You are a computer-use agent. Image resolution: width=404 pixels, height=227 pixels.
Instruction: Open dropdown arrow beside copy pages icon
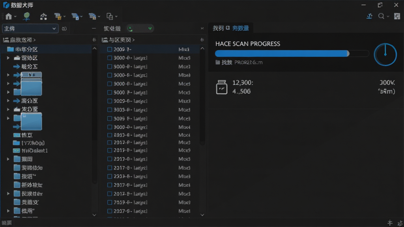tap(116, 17)
